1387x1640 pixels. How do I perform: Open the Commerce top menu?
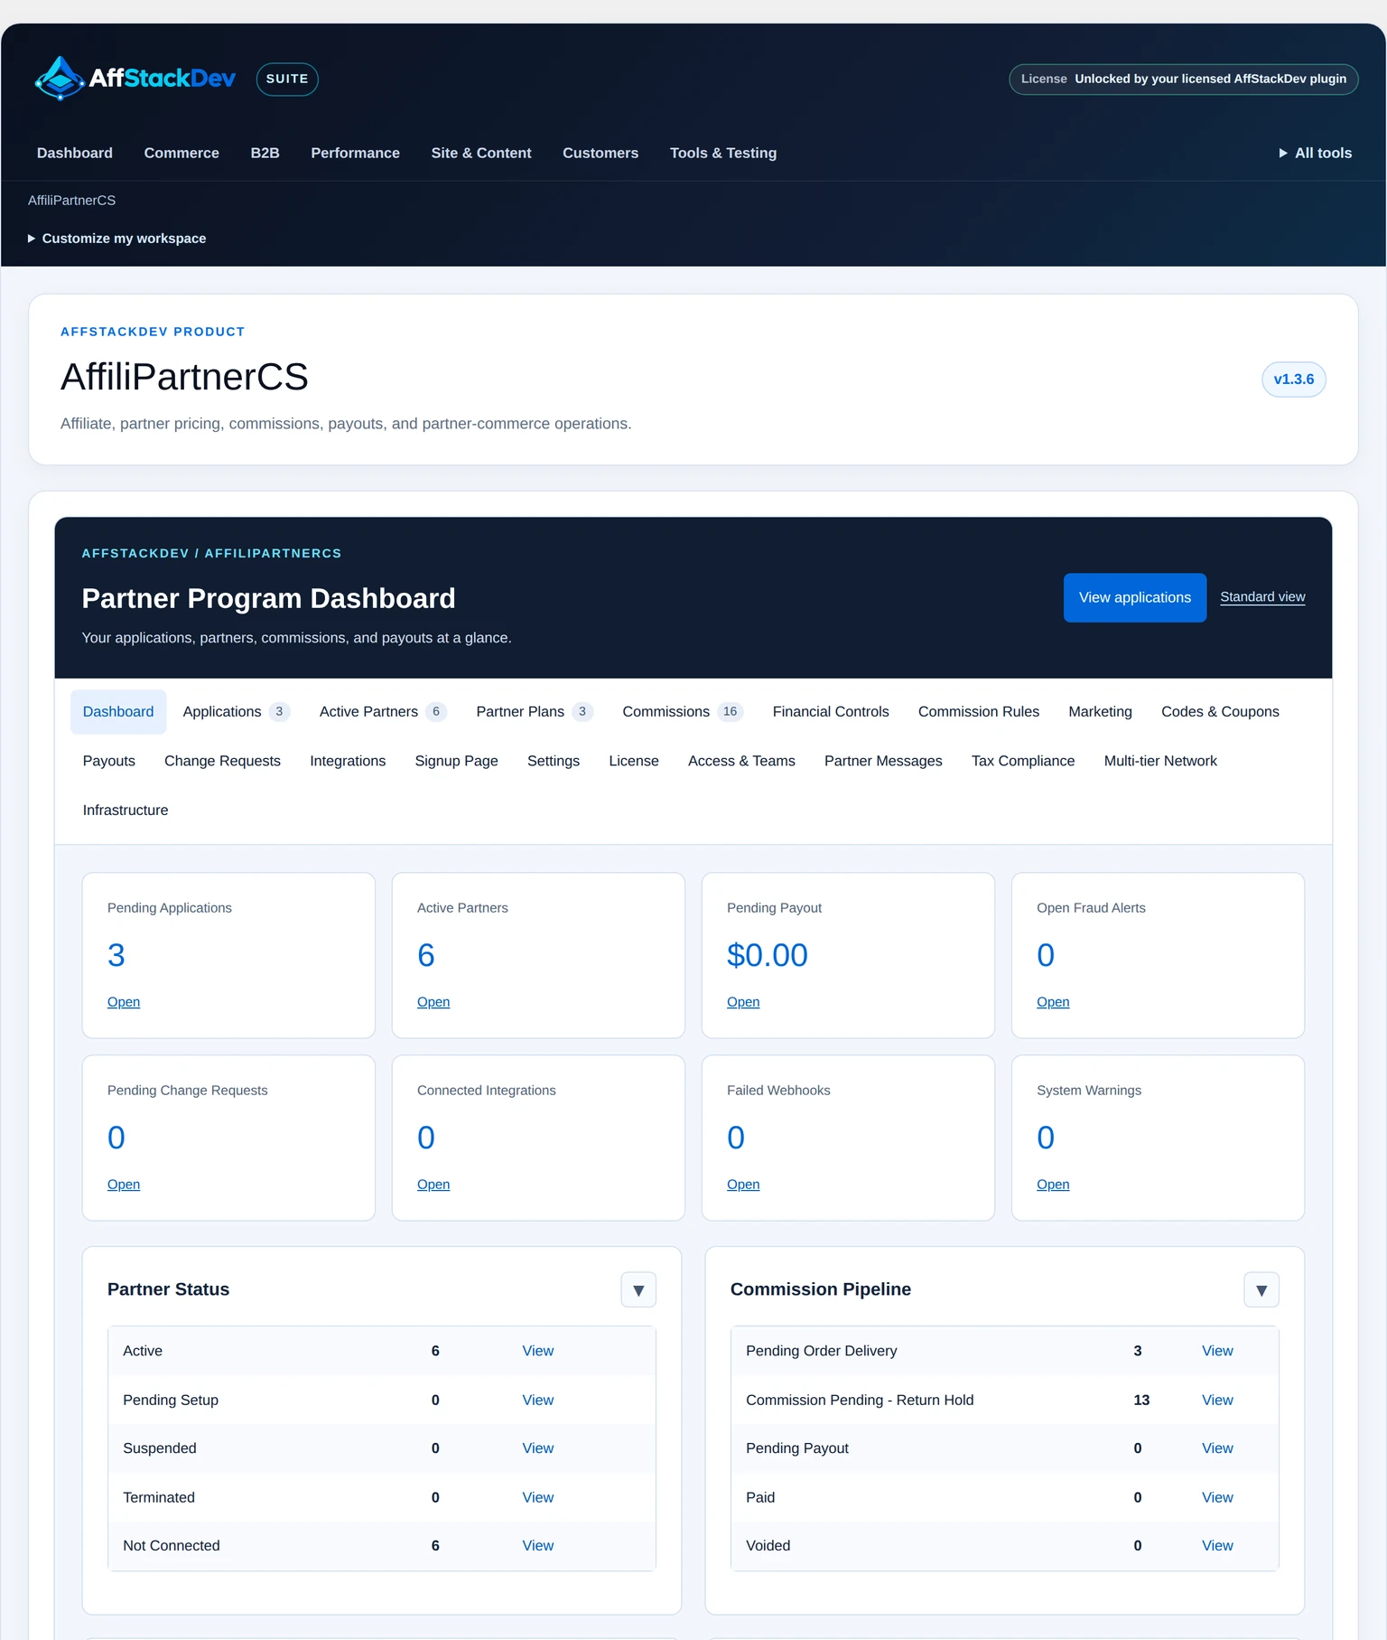point(182,153)
